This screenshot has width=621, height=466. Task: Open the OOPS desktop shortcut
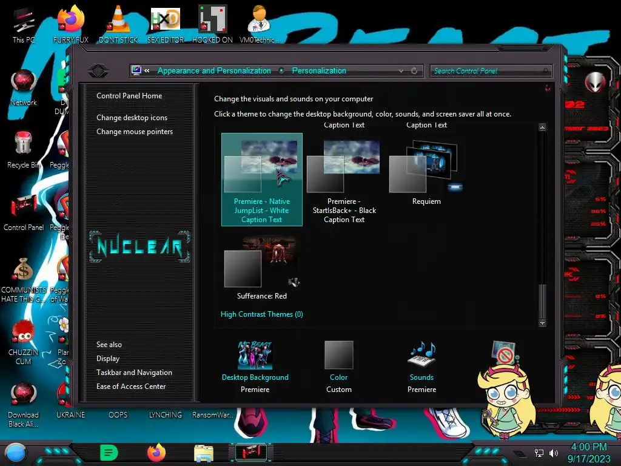[x=118, y=414]
